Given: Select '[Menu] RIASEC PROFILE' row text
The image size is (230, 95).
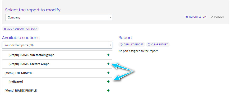Looking at the screenshot, I should click(x=21, y=91).
